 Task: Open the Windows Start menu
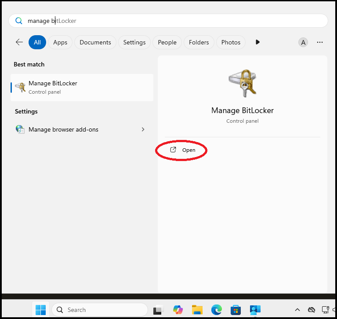click(x=40, y=310)
